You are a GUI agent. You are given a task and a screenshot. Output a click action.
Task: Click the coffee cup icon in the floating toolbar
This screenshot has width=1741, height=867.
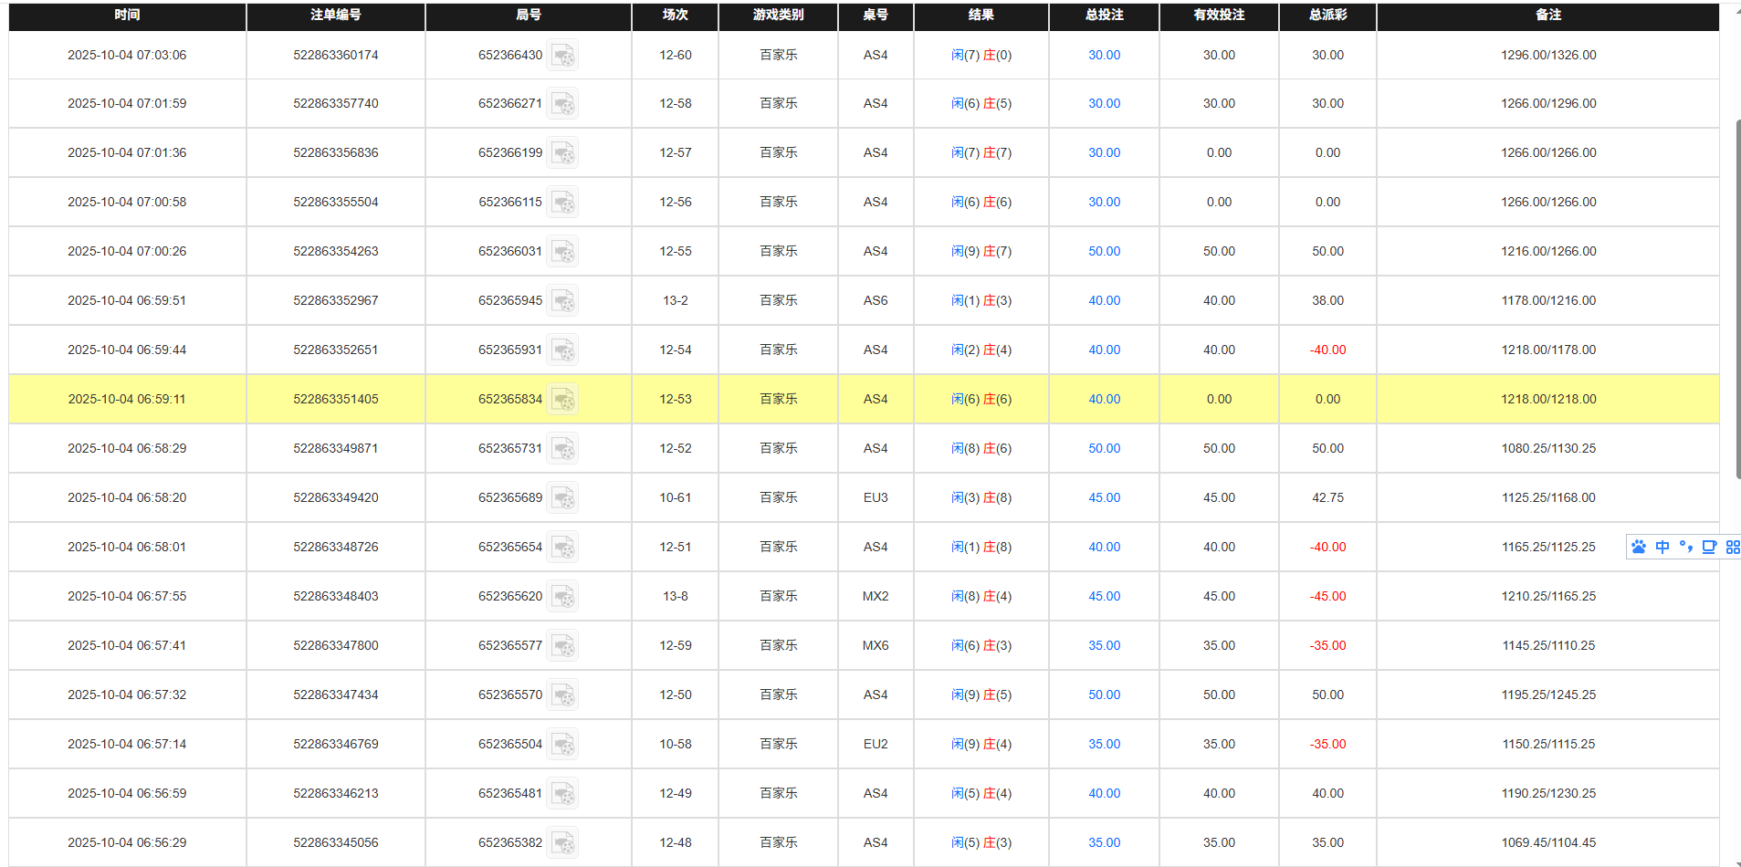(1709, 547)
